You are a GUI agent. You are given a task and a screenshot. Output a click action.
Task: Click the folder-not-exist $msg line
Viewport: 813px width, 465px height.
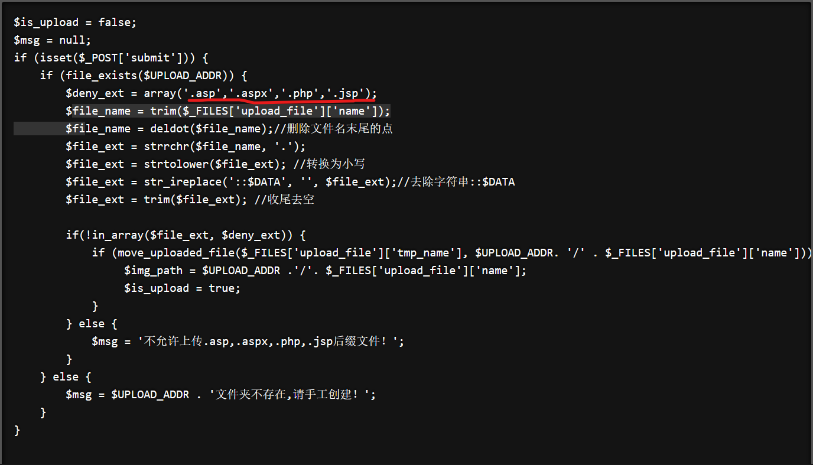[x=221, y=395]
